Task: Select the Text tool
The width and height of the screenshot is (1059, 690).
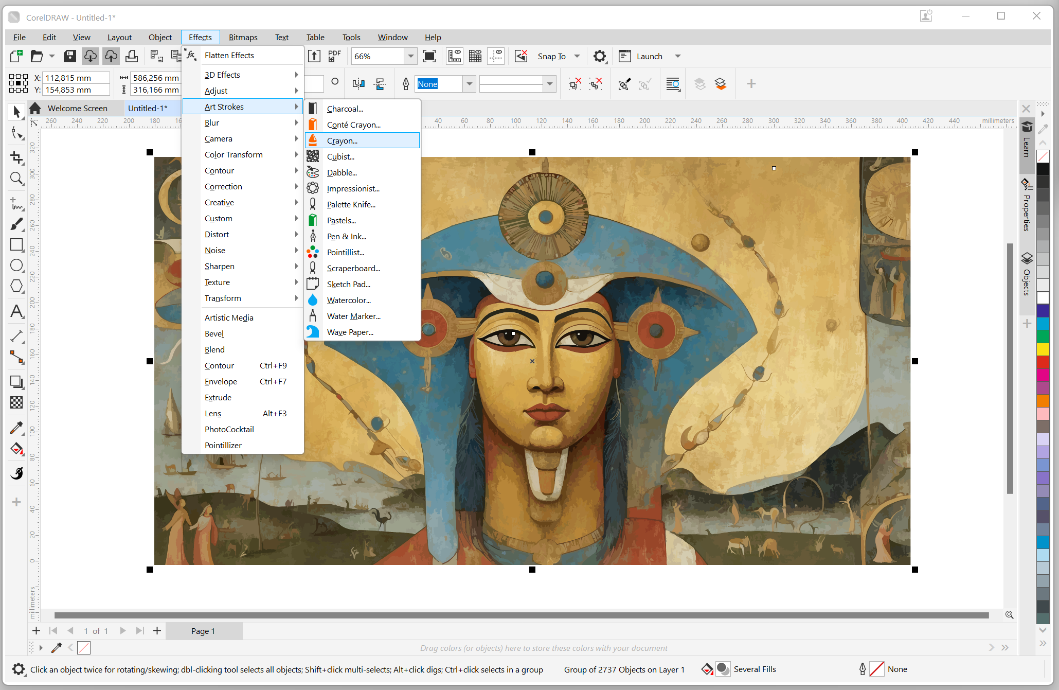Action: [16, 311]
